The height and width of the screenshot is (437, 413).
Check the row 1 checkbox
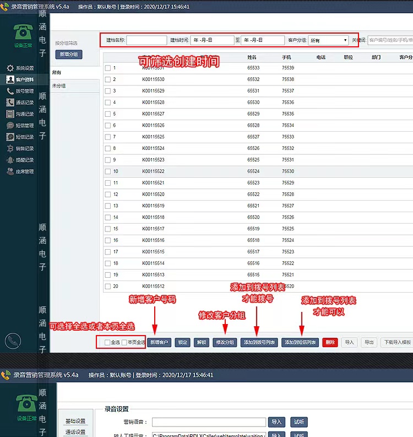(x=108, y=68)
